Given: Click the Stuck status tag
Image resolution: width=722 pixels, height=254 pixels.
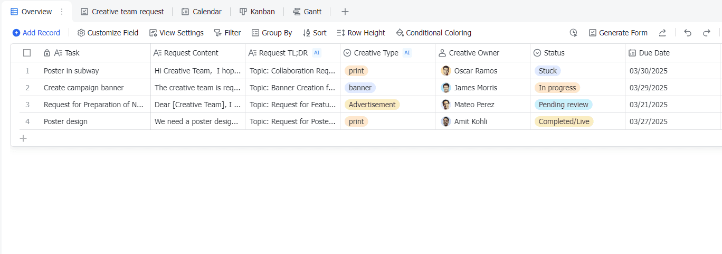Looking at the screenshot, I should tap(547, 71).
